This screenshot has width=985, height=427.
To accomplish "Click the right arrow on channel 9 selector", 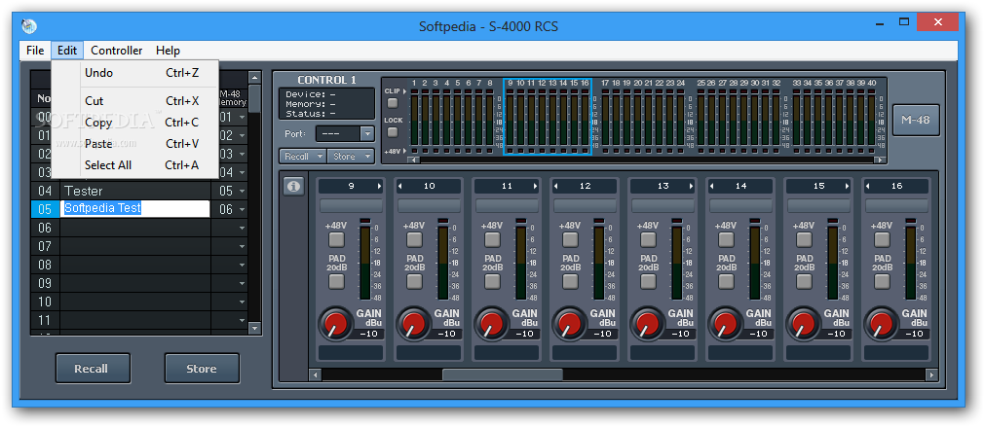I will click(x=379, y=186).
